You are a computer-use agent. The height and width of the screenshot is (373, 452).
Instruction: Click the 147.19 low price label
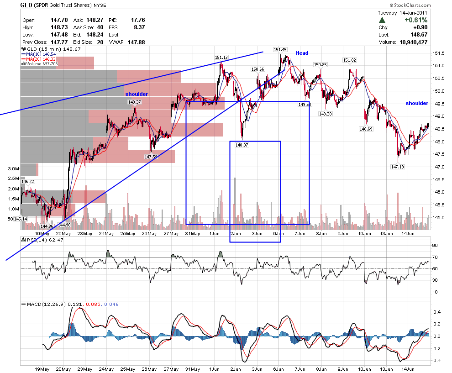(x=398, y=167)
